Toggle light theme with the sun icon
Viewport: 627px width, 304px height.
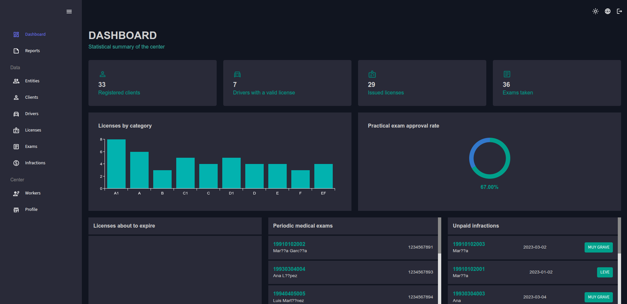coord(595,11)
